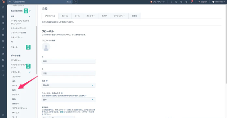
Task: Select 製品 under オブジェクト
Action: [14, 99]
